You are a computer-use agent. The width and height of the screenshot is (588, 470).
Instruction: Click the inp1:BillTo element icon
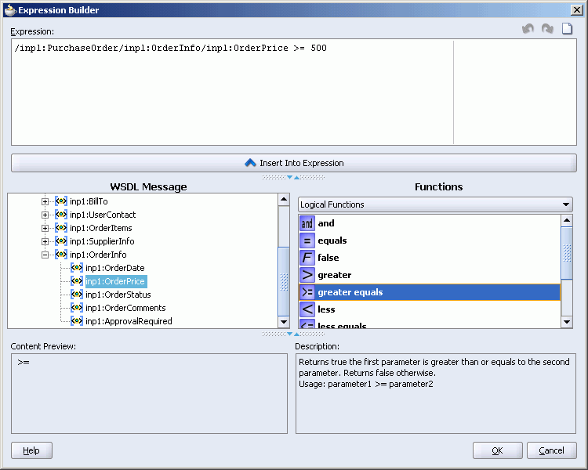[x=61, y=201]
